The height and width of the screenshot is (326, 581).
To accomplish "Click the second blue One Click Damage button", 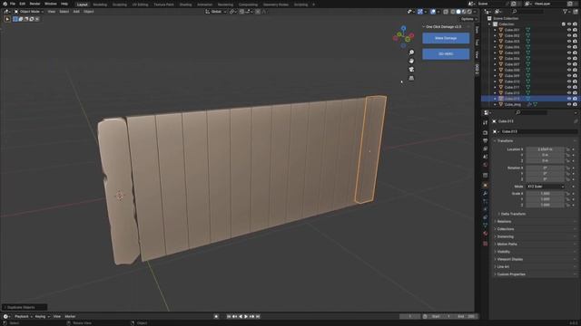I will [446, 54].
